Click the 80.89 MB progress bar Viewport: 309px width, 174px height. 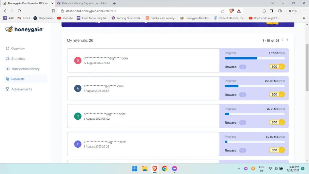[x=255, y=142]
